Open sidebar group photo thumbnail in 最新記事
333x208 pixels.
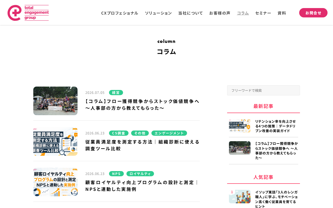(x=240, y=148)
